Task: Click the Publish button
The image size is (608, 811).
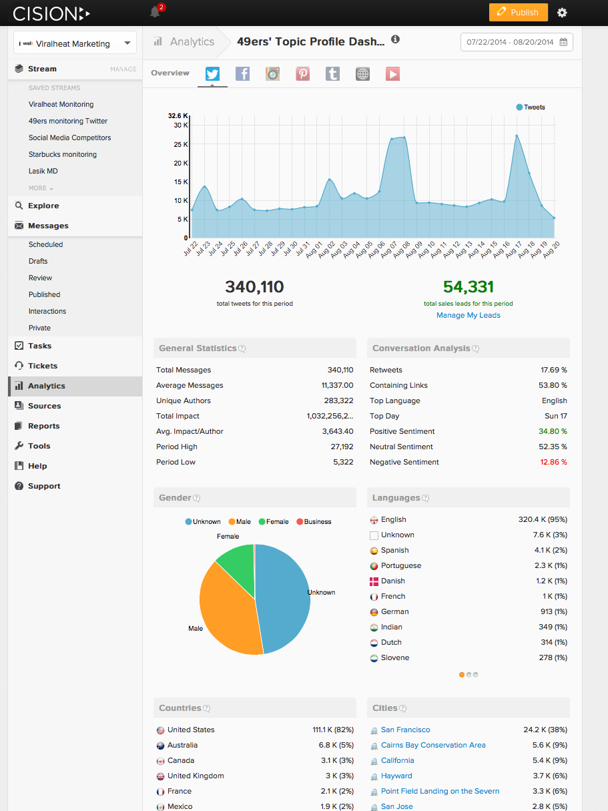Action: 518,12
